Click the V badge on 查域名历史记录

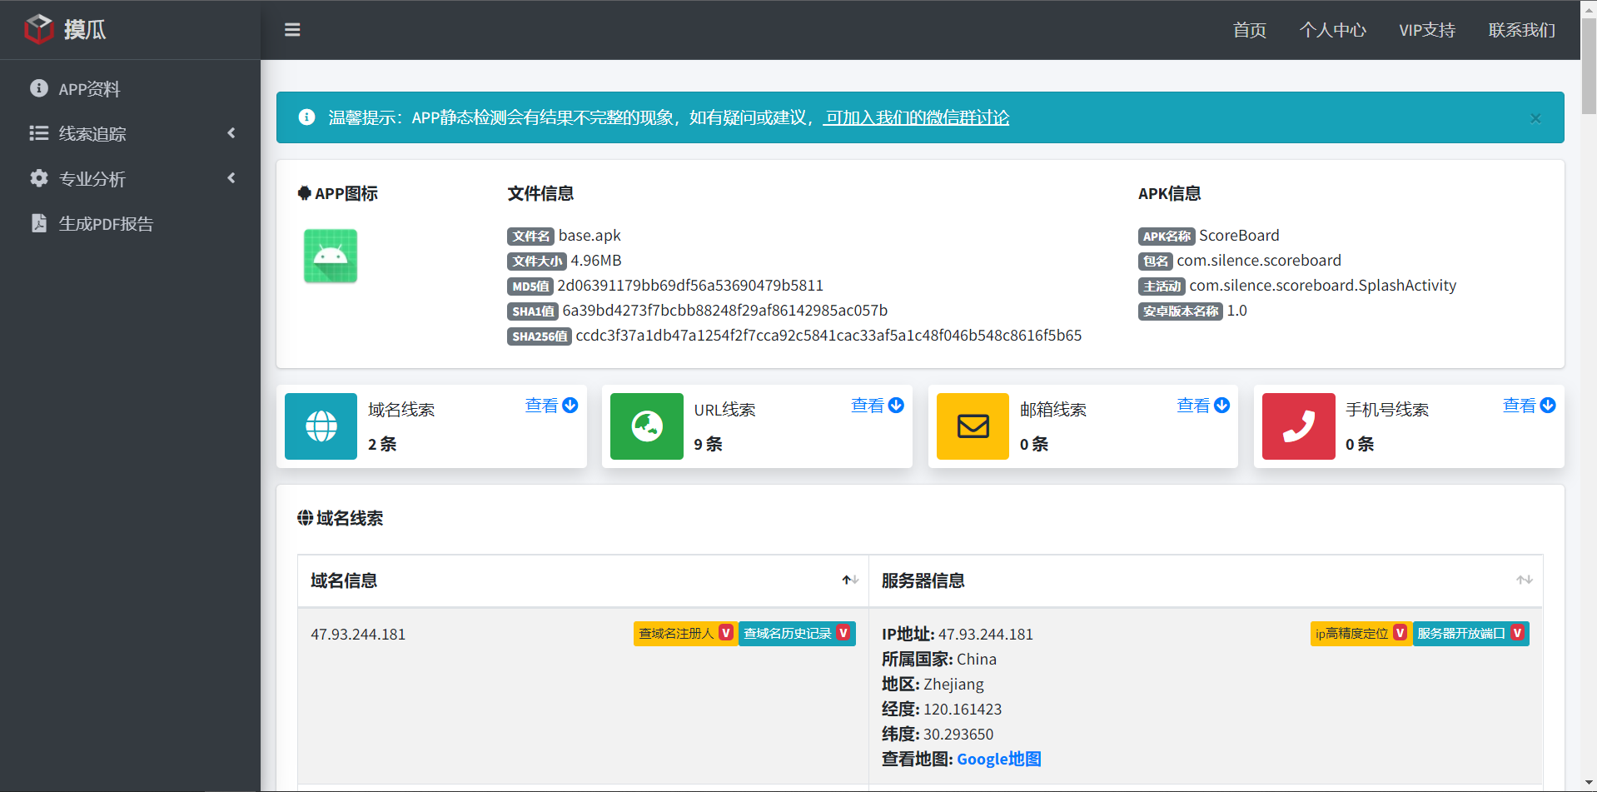(843, 633)
